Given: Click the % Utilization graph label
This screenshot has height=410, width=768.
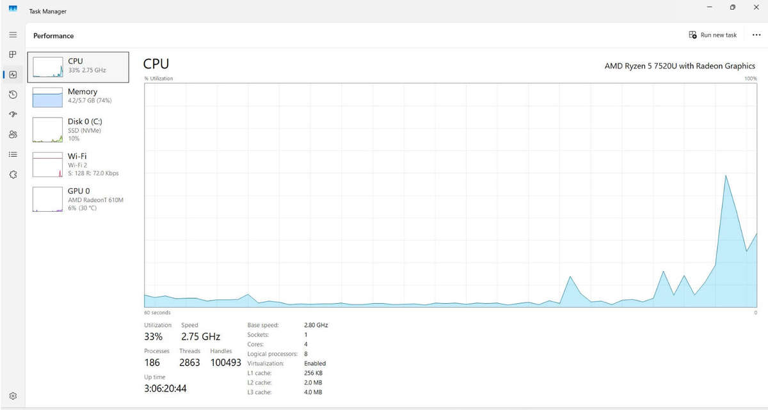Looking at the screenshot, I should pos(159,79).
